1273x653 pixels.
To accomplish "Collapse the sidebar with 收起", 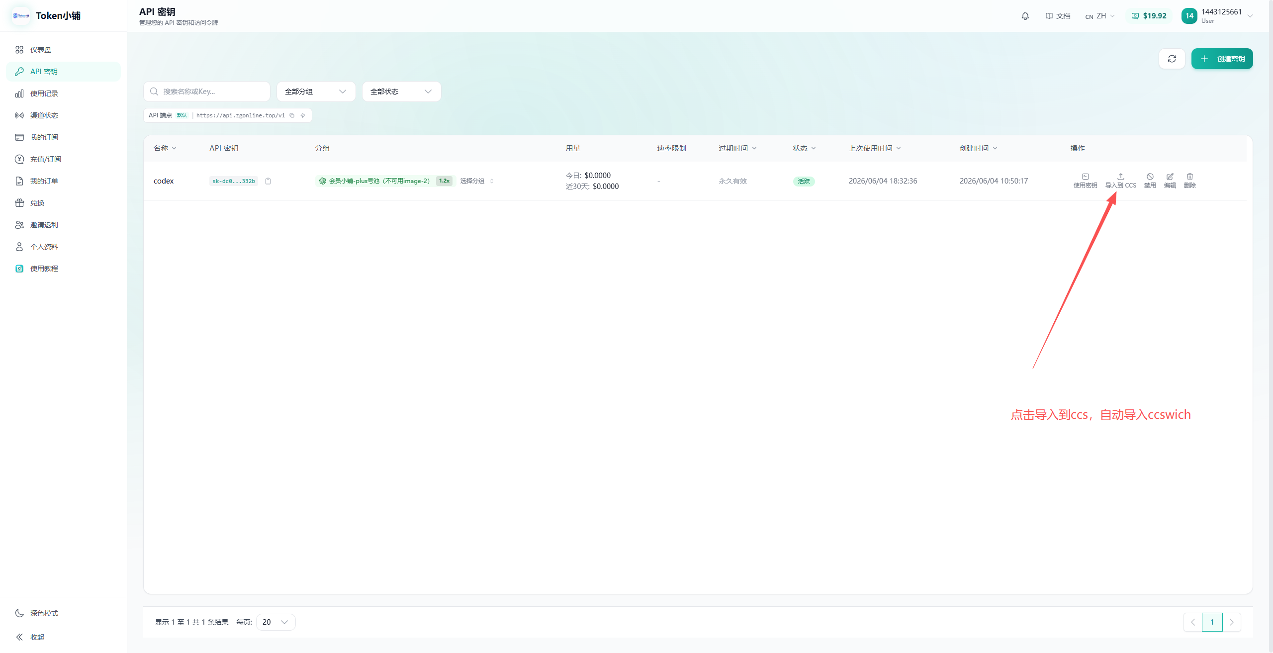I will click(x=63, y=637).
